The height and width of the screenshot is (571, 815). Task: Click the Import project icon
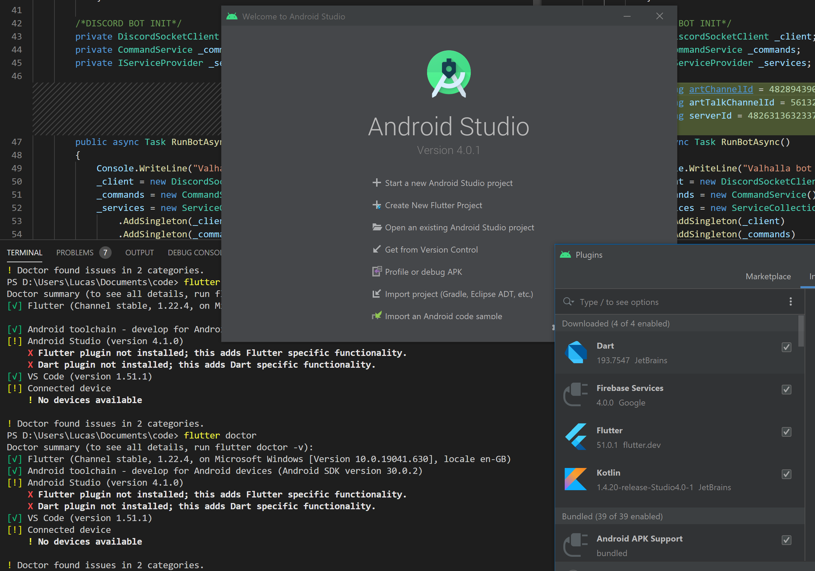(x=376, y=294)
